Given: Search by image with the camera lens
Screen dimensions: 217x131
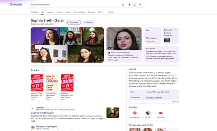Looking at the screenshot, I should tap(135, 4).
